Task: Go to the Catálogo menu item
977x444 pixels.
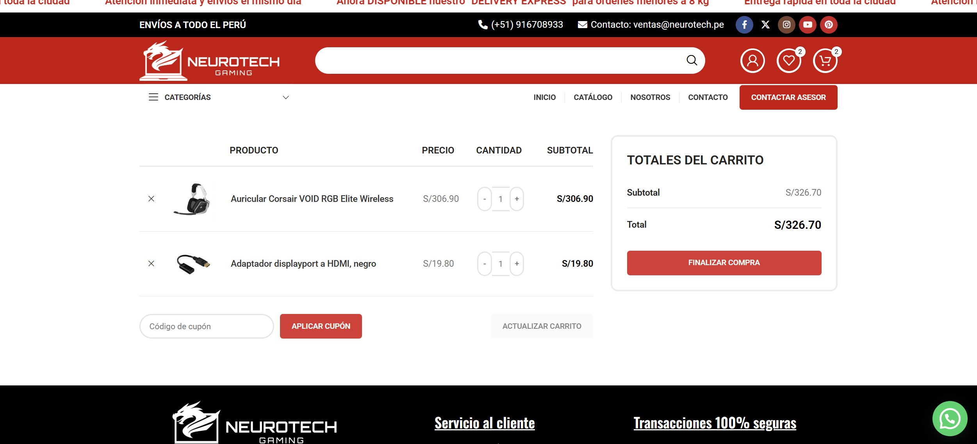Action: pos(593,97)
